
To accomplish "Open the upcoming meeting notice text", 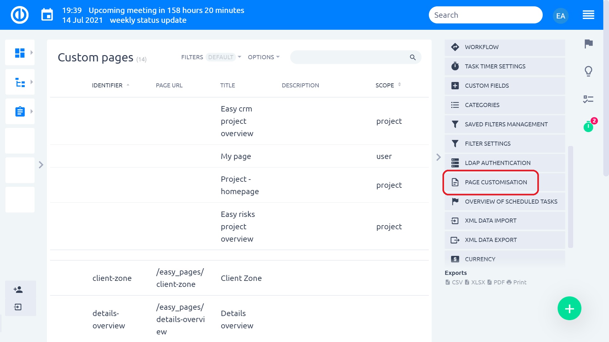I will tap(166, 10).
